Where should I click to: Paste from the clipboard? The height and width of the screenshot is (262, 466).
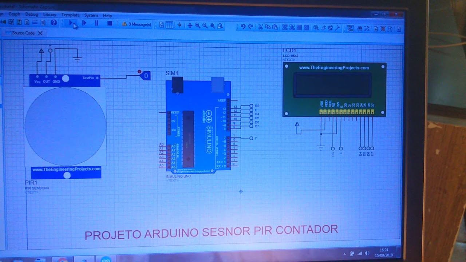coord(275,27)
